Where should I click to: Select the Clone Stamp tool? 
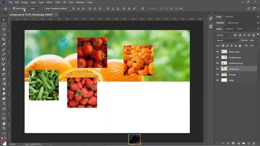[x=4, y=69]
